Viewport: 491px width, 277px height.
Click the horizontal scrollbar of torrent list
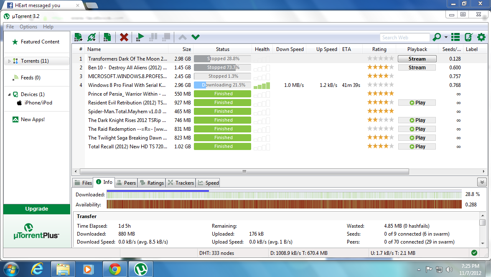[244, 172]
